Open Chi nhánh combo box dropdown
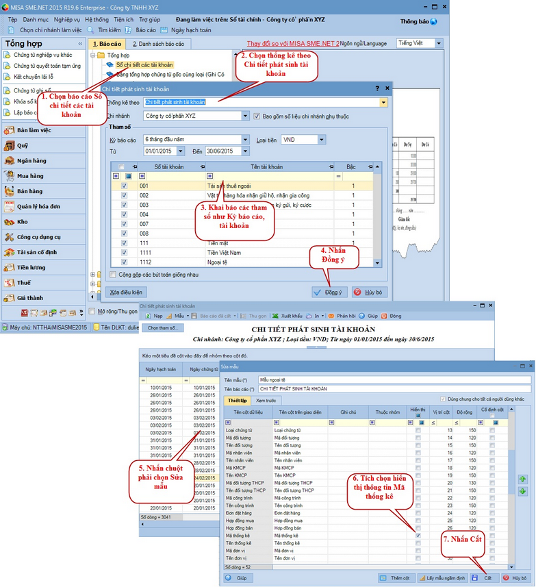Image resolution: width=536 pixels, height=587 pixels. coord(245,116)
